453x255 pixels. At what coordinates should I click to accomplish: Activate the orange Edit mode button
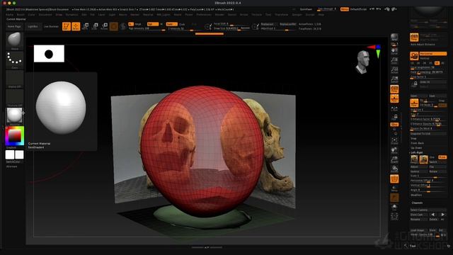pyautogui.click(x=67, y=26)
